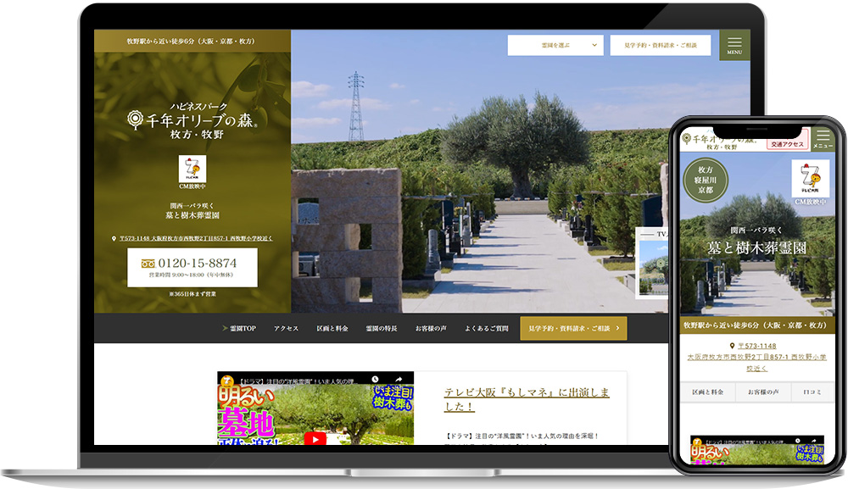This screenshot has height=489, width=848.
Task: Open 霊園の特長 in the navigation bar
Action: tap(382, 329)
